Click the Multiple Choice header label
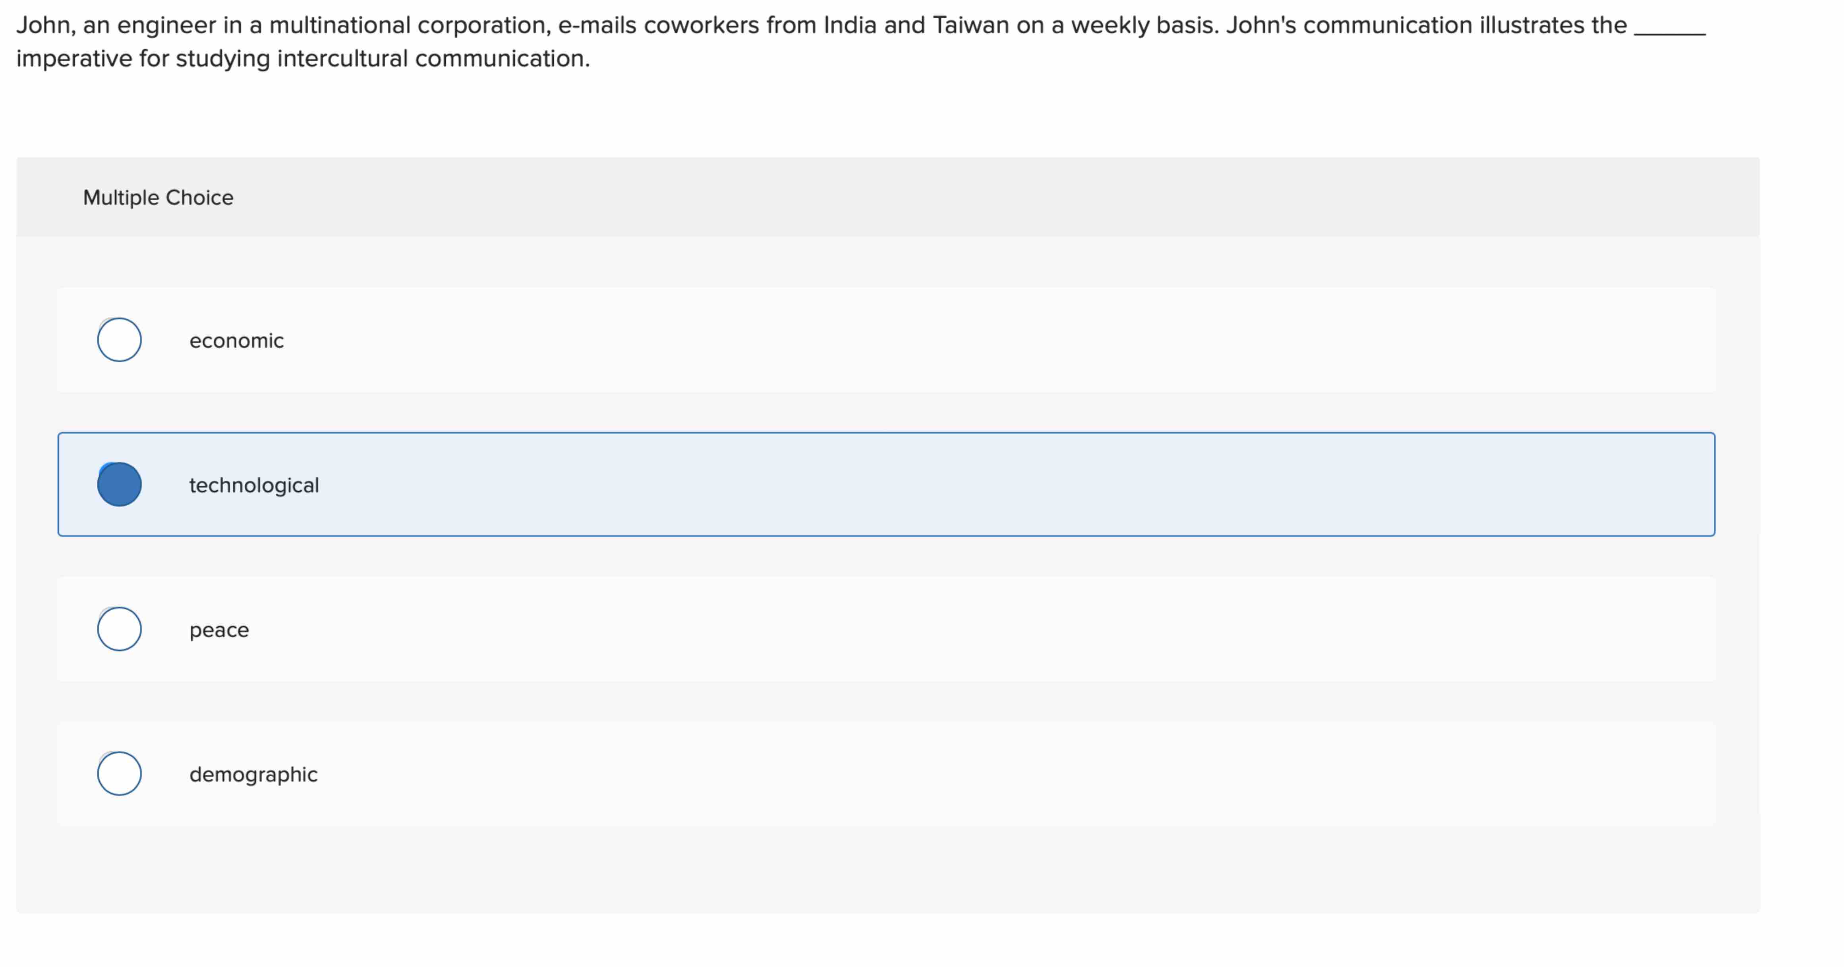Image resolution: width=1844 pixels, height=967 pixels. coord(158,197)
